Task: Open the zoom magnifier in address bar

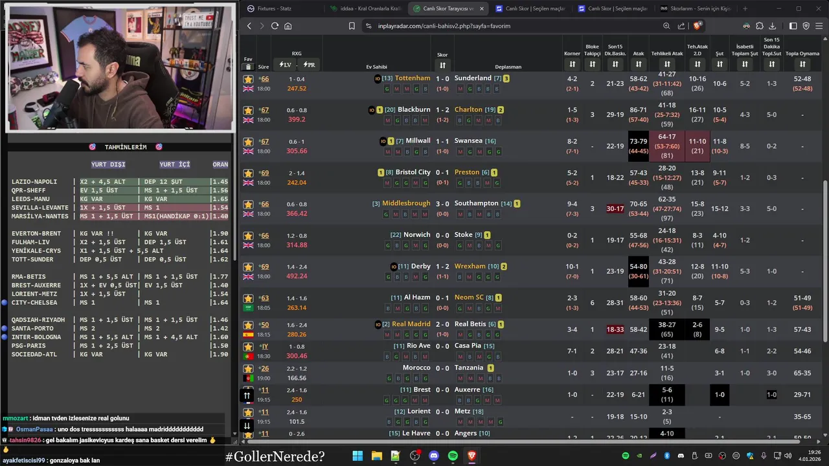Action: [x=666, y=26]
